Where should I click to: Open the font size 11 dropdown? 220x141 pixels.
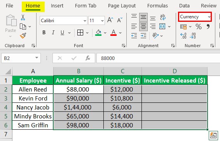103,21
